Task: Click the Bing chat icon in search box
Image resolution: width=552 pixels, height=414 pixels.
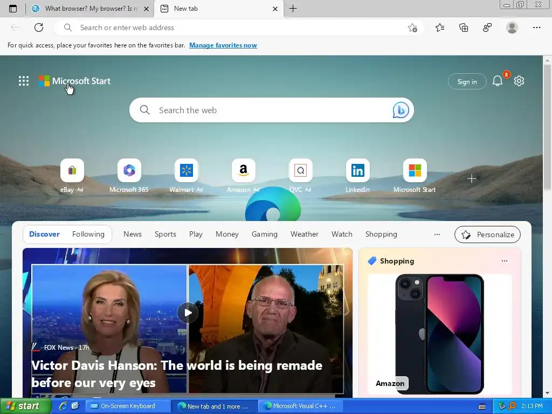Action: point(401,110)
